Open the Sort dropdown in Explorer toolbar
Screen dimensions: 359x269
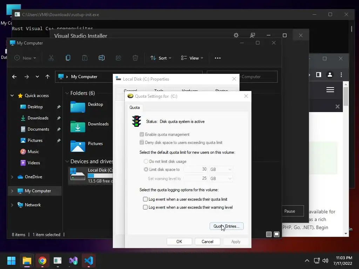click(161, 58)
